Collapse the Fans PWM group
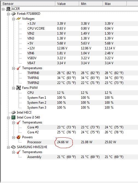 point(14,88)
